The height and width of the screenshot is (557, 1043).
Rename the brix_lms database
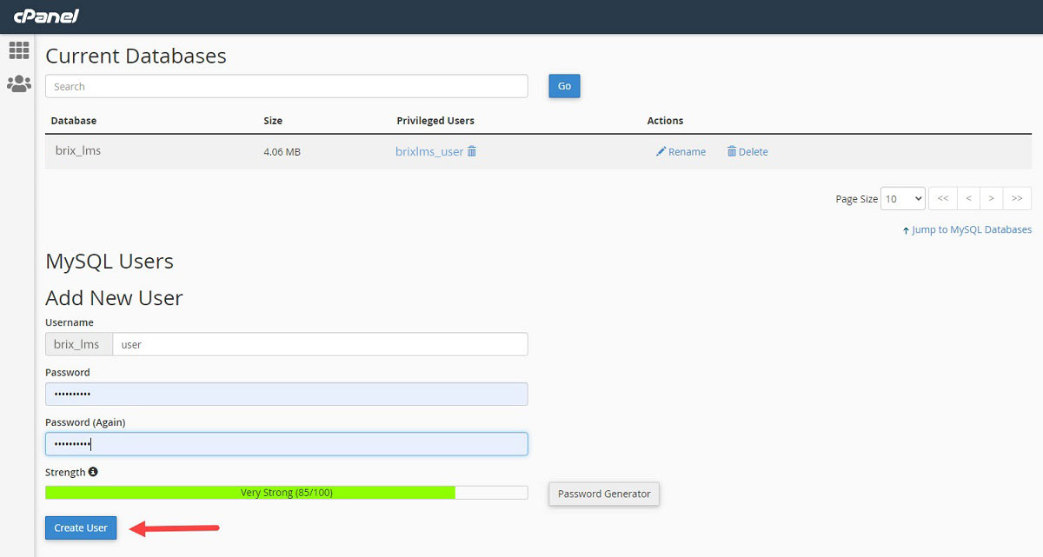coord(681,151)
